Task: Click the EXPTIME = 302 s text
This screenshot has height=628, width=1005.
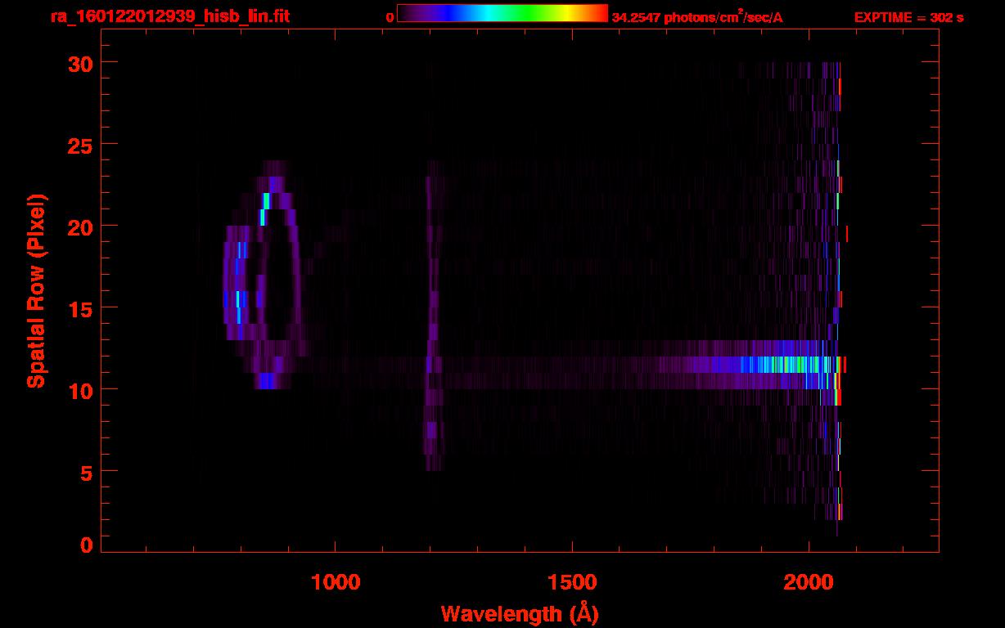Action: [908, 17]
